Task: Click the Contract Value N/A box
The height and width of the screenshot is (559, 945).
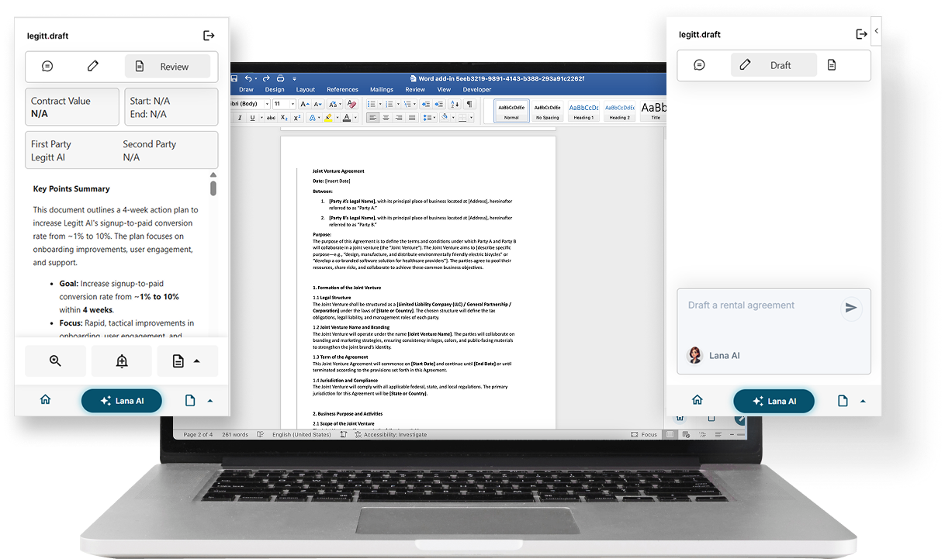Action: click(72, 107)
